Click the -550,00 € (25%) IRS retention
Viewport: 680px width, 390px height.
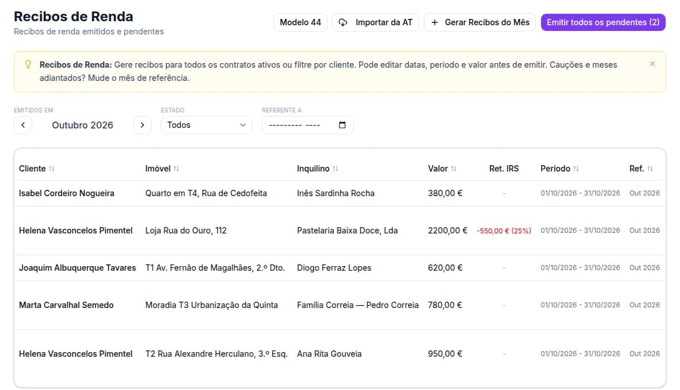point(504,231)
